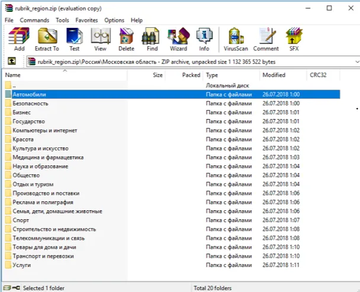The height and width of the screenshot is (292, 360).
Task: Open the Favorites menu
Action: click(x=86, y=20)
